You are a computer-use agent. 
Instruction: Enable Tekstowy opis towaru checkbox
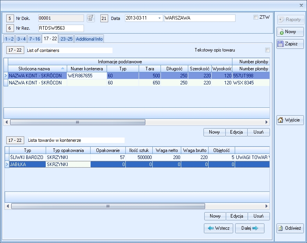click(267, 50)
